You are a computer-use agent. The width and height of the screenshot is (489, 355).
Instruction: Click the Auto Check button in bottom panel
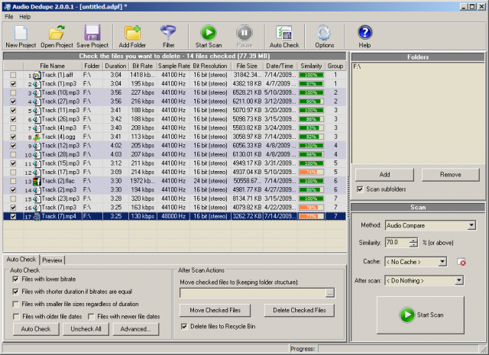(x=36, y=329)
